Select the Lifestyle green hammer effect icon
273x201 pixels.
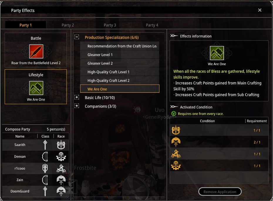pyautogui.click(x=36, y=88)
